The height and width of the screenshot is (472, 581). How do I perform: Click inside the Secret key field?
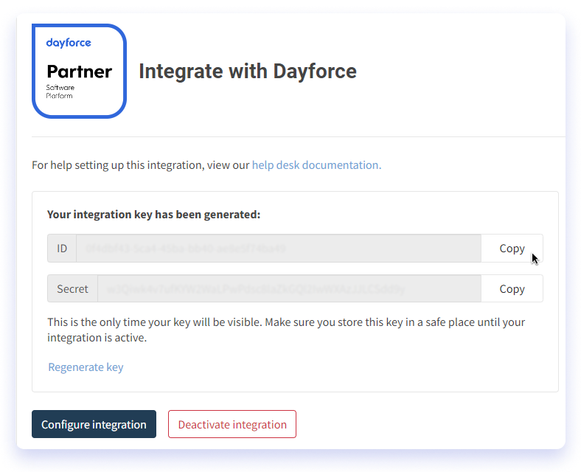(x=289, y=288)
